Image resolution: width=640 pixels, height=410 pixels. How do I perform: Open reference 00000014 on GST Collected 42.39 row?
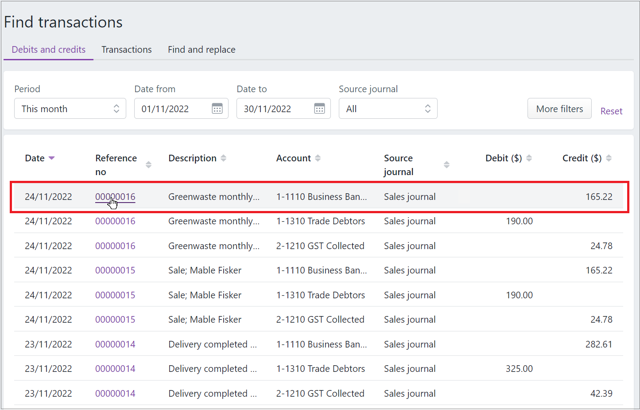pyautogui.click(x=115, y=394)
